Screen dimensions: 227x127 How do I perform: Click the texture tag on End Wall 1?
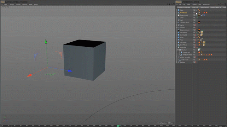coord(201,32)
